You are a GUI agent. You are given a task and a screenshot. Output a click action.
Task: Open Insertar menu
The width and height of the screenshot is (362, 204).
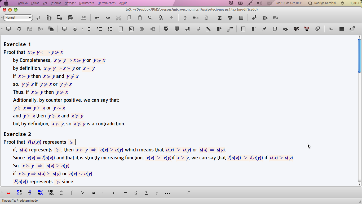pyautogui.click(x=56, y=3)
